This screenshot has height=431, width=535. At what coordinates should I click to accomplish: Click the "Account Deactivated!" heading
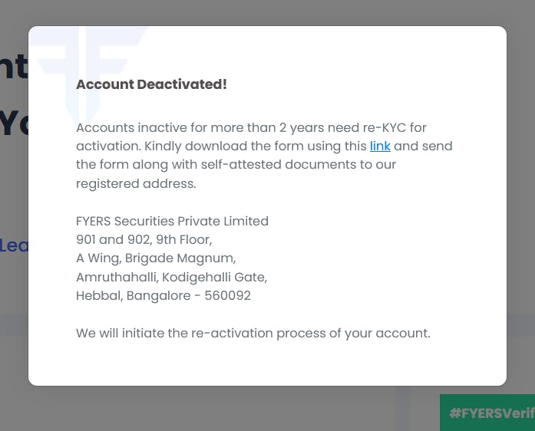point(151,84)
